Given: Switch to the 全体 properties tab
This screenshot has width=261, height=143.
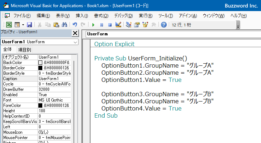Looking at the screenshot, I should point(7,49).
